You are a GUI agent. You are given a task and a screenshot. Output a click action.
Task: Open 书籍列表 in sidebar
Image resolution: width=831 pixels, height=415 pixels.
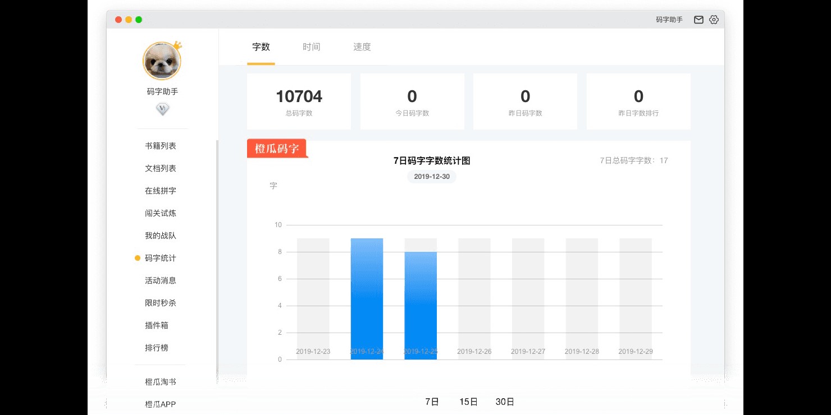[x=161, y=146]
